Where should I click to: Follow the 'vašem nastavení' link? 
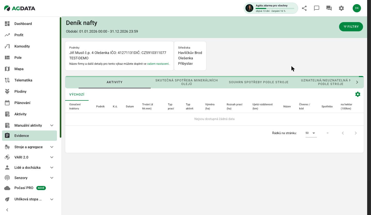click(158, 64)
